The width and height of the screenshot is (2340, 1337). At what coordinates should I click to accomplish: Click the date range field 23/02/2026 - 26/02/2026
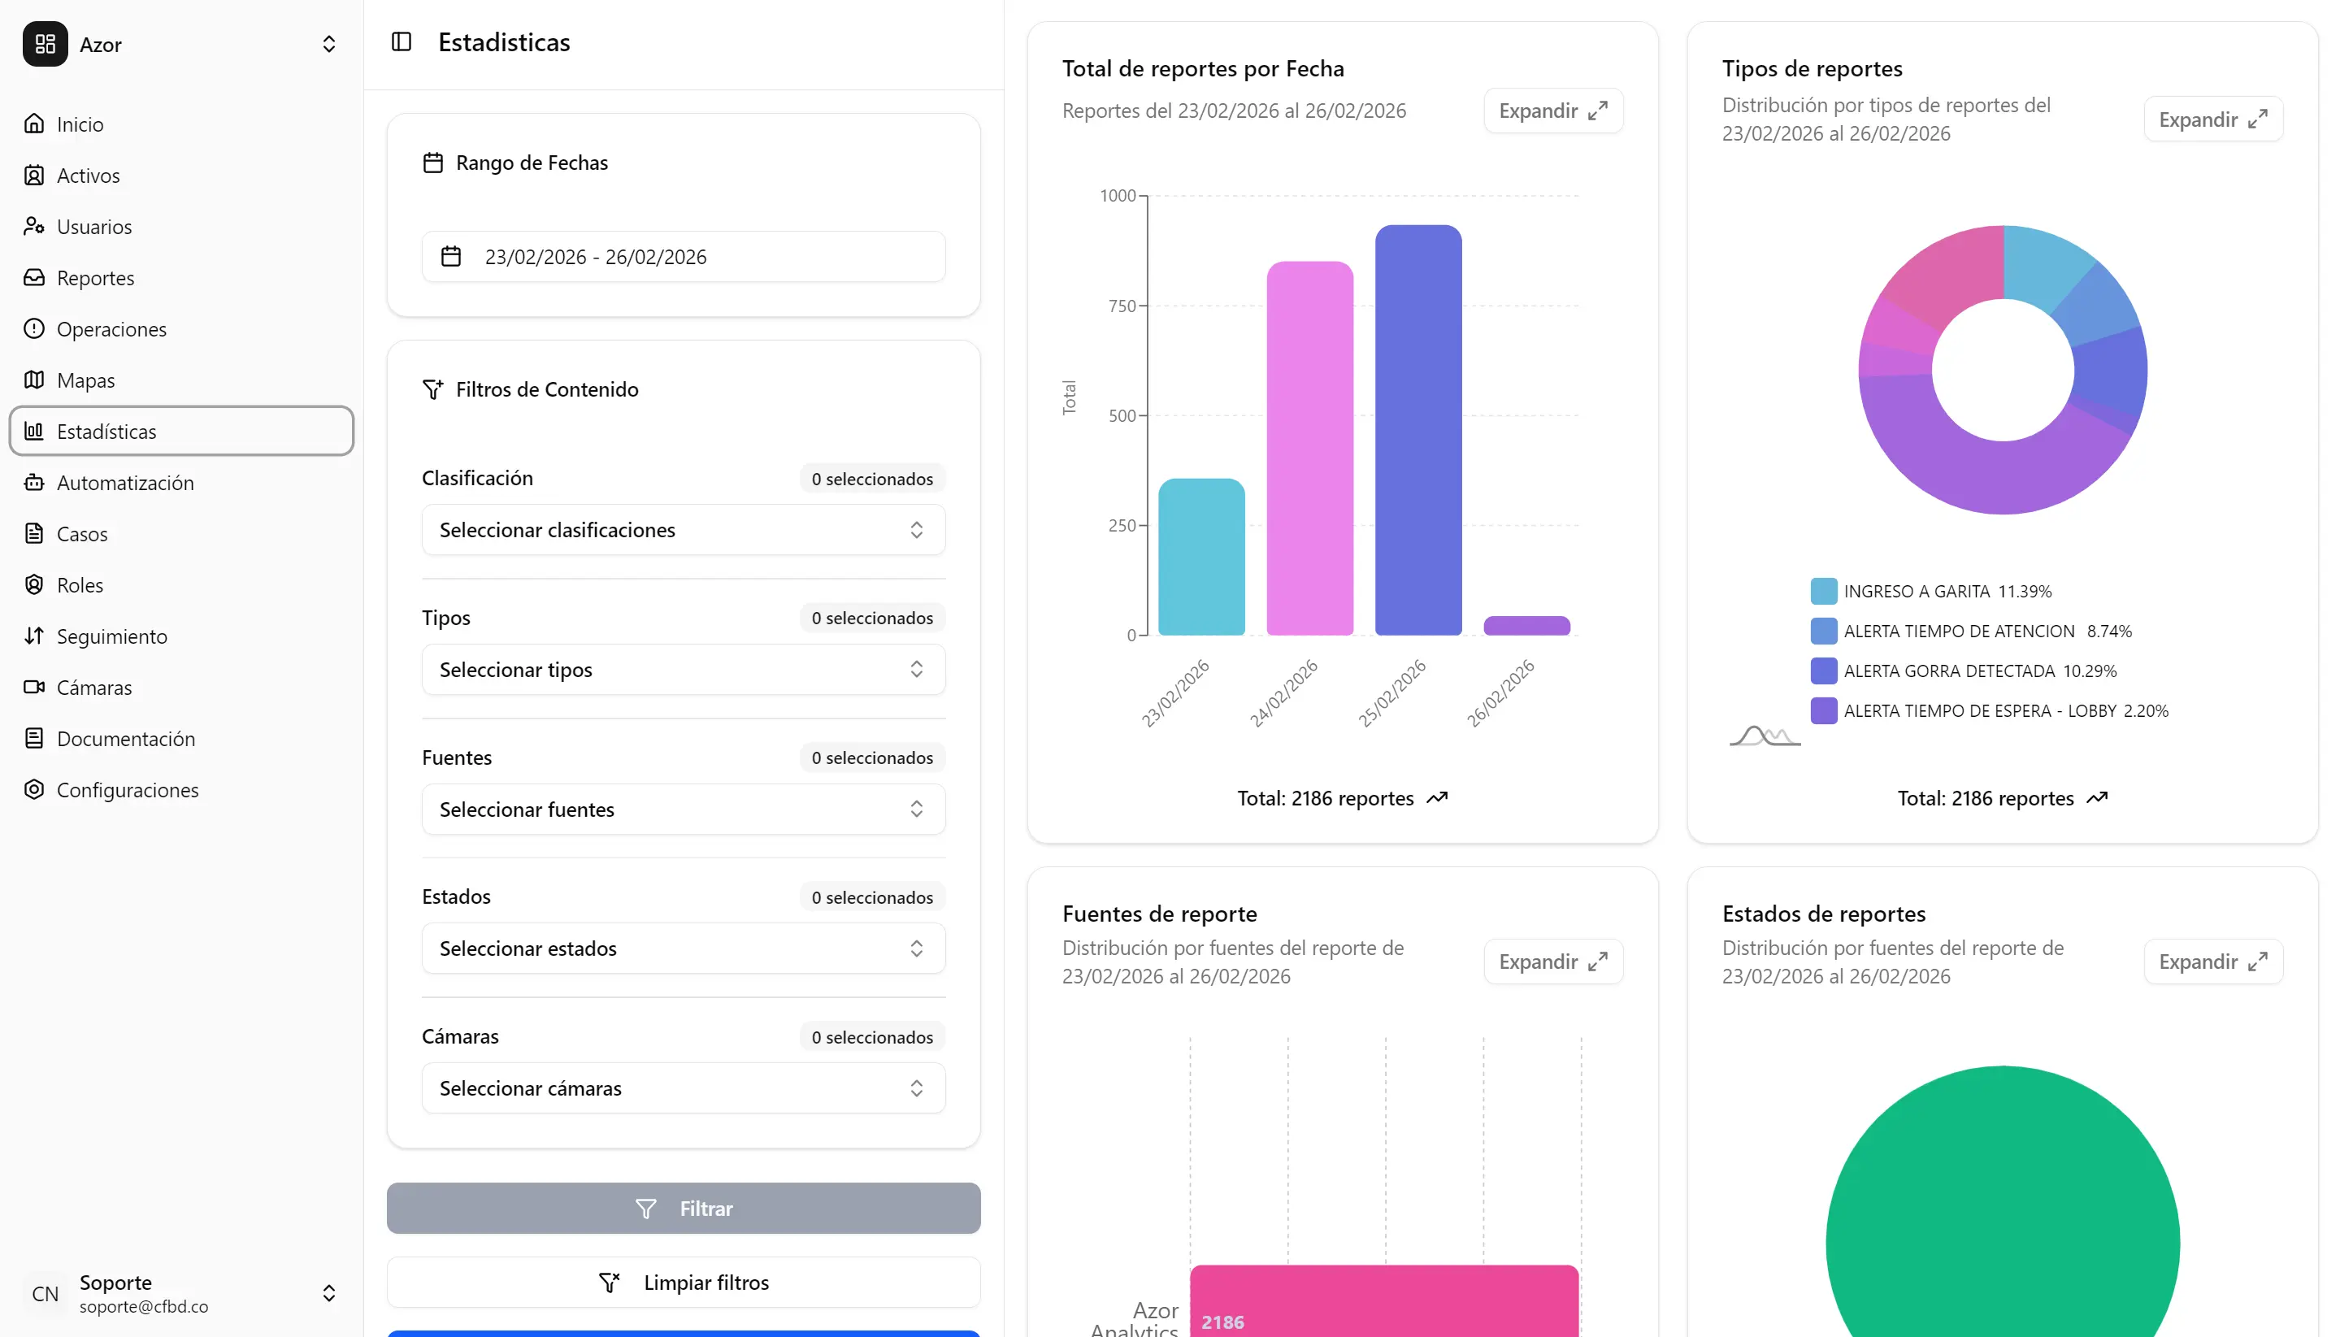pos(683,257)
